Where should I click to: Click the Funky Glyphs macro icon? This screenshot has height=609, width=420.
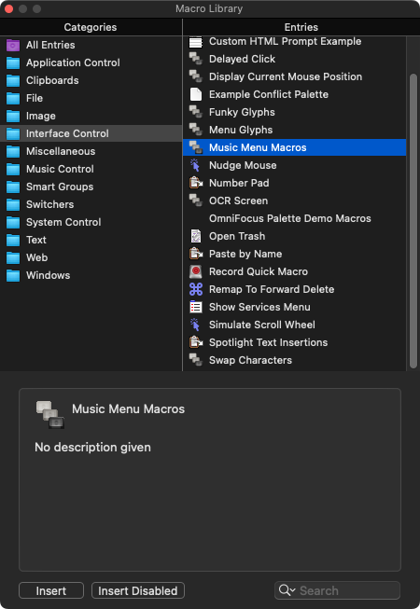[195, 112]
